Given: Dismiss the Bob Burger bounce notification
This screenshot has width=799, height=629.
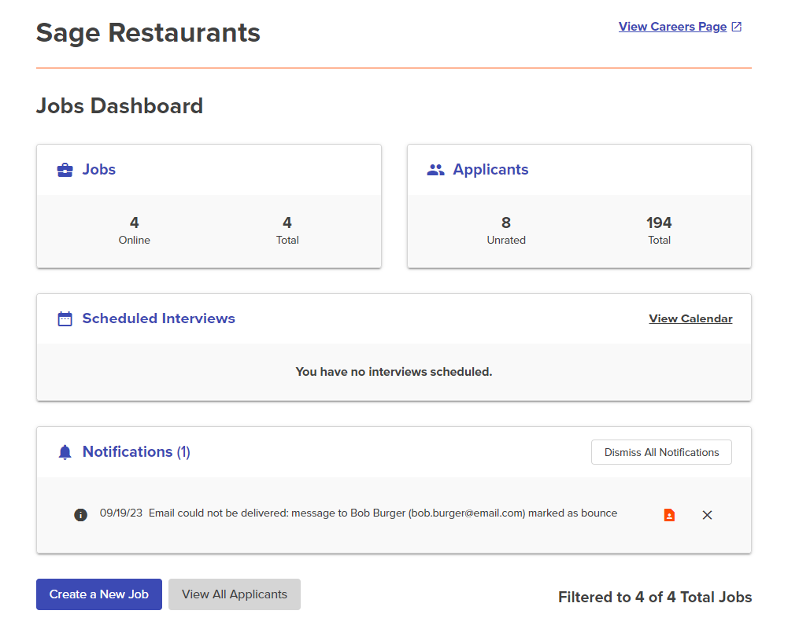Looking at the screenshot, I should coord(707,515).
